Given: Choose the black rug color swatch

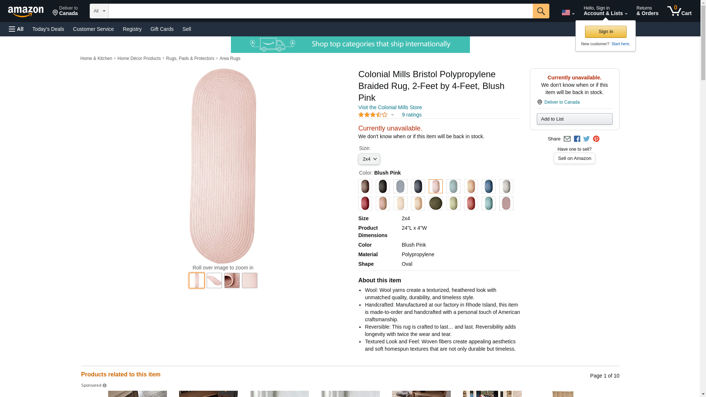Looking at the screenshot, I should (382, 186).
